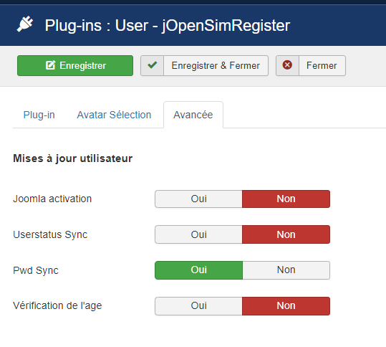This screenshot has width=386, height=347.
Task: Set Joomla activation to Oui
Action: tap(198, 199)
